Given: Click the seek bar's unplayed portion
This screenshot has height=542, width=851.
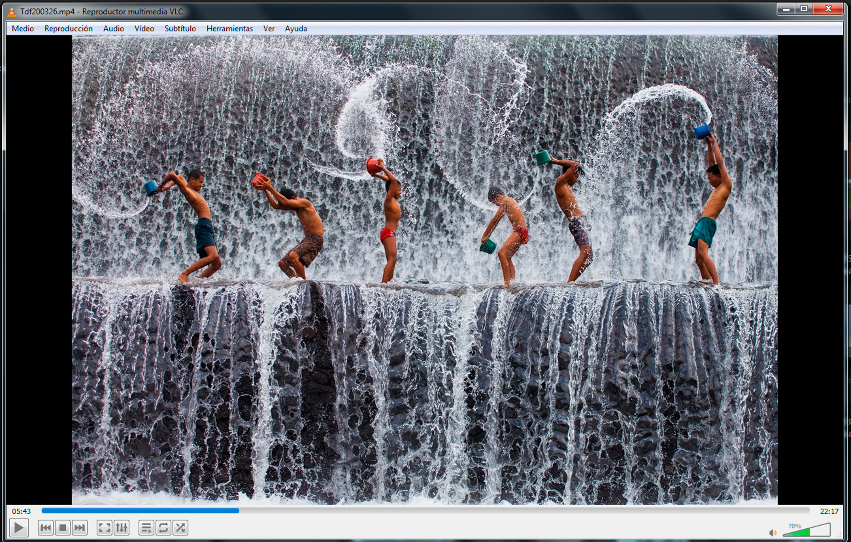Looking at the screenshot, I should (x=524, y=511).
